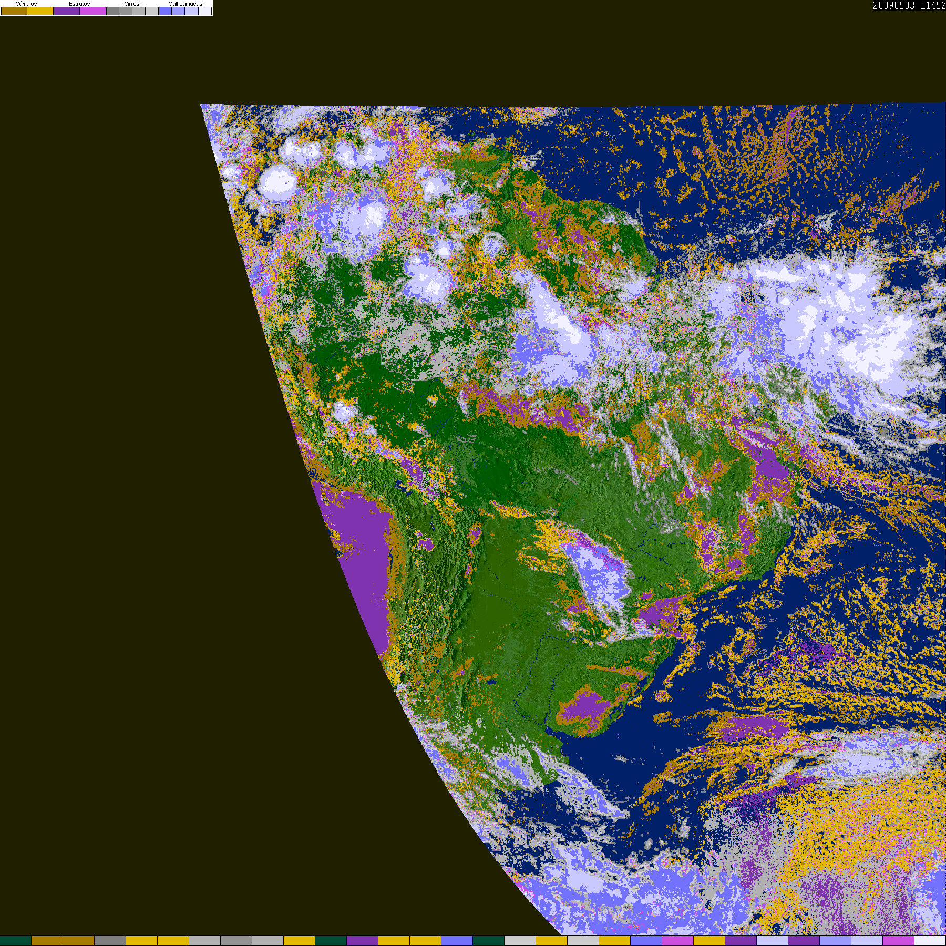The image size is (946, 946).
Task: Click the darkest gray Cirros legend swatch
Action: click(113, 11)
